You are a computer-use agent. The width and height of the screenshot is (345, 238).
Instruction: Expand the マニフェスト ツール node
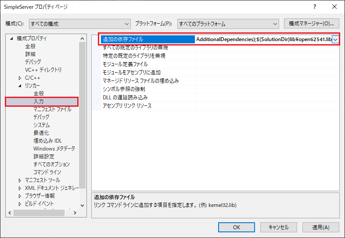(x=20, y=180)
